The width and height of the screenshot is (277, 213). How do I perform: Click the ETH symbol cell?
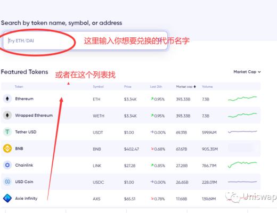pos(96,99)
